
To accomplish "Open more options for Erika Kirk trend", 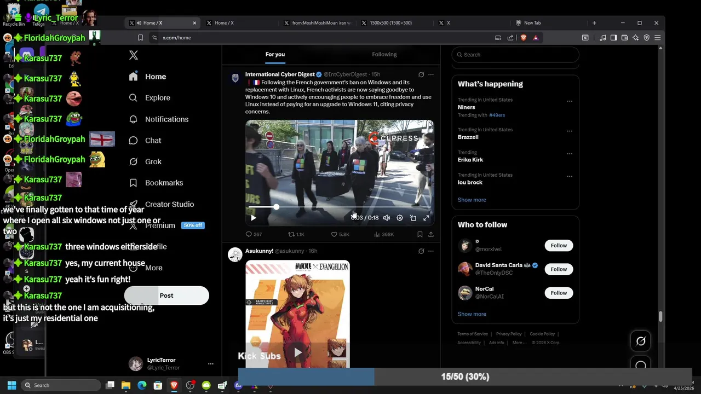I will 570,154.
